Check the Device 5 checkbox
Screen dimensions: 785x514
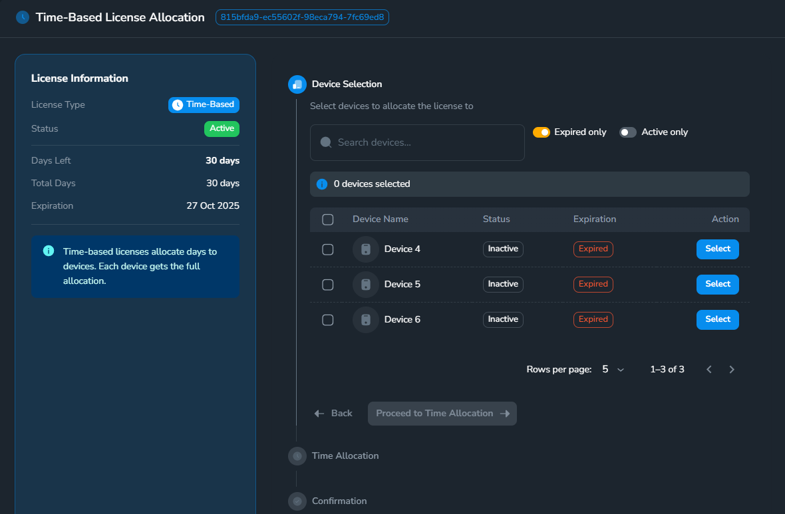point(327,285)
